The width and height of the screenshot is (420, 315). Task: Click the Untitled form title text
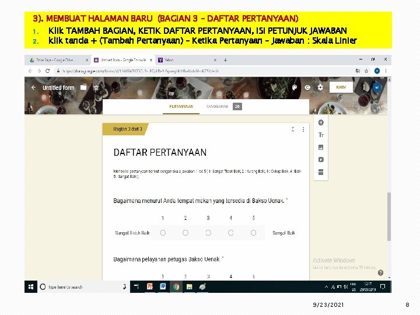pyautogui.click(x=58, y=87)
